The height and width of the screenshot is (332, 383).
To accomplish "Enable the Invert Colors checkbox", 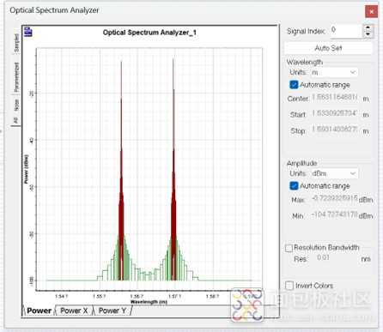I will (289, 286).
